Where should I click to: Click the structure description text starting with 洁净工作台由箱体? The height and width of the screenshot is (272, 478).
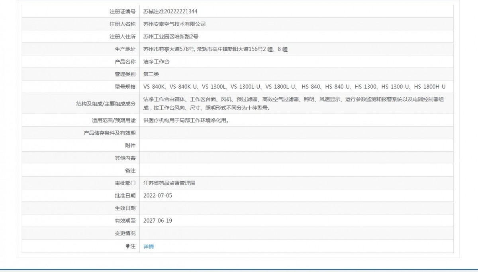click(293, 104)
